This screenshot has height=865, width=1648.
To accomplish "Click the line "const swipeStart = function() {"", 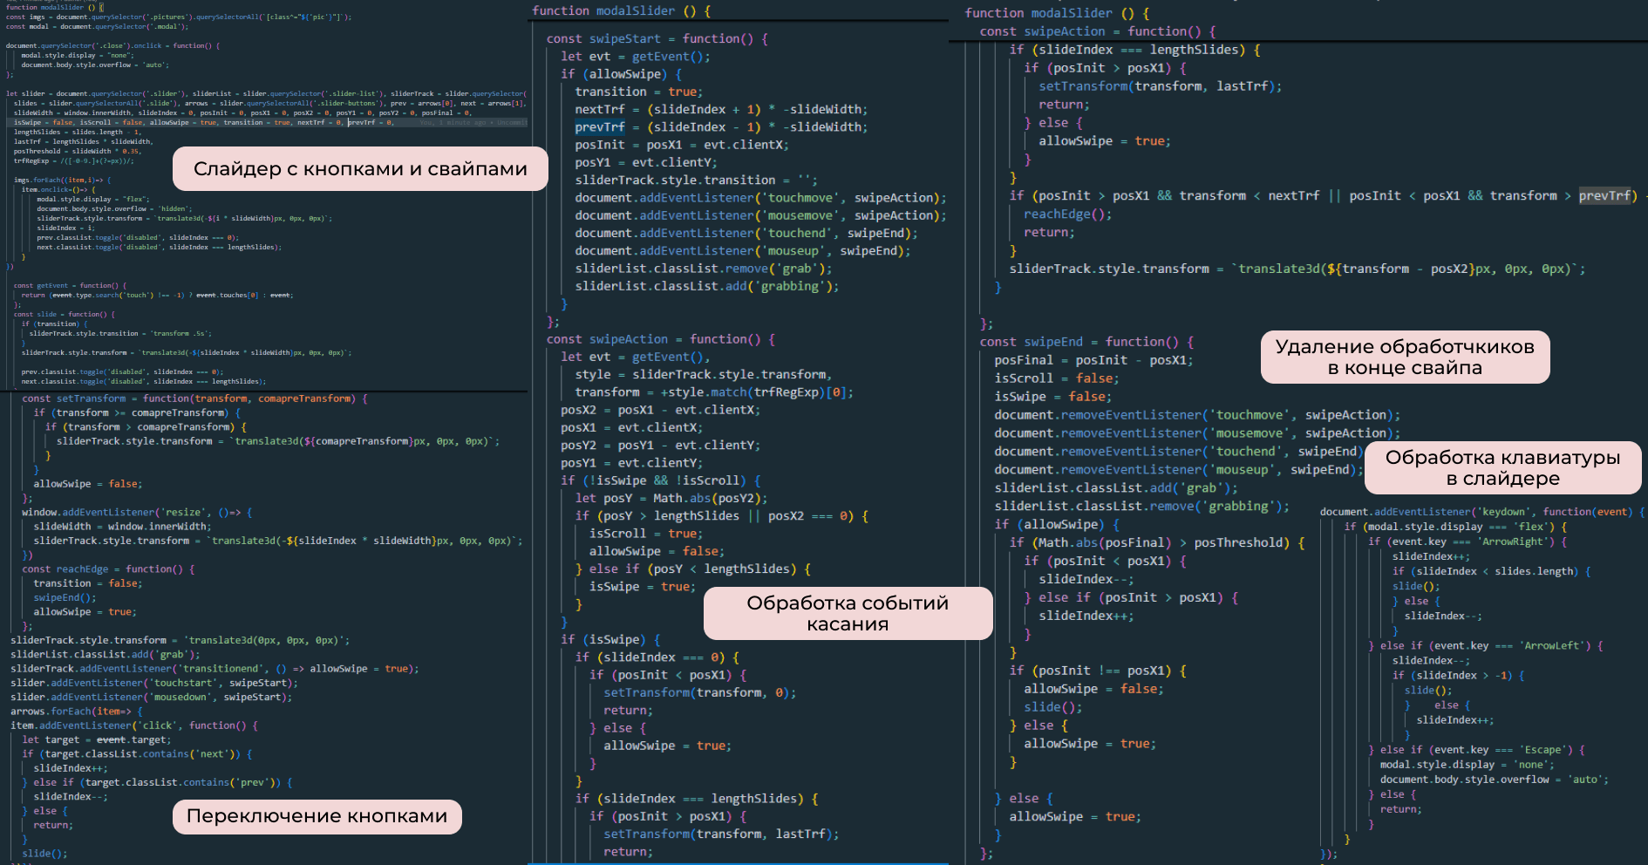I will 657,38.
